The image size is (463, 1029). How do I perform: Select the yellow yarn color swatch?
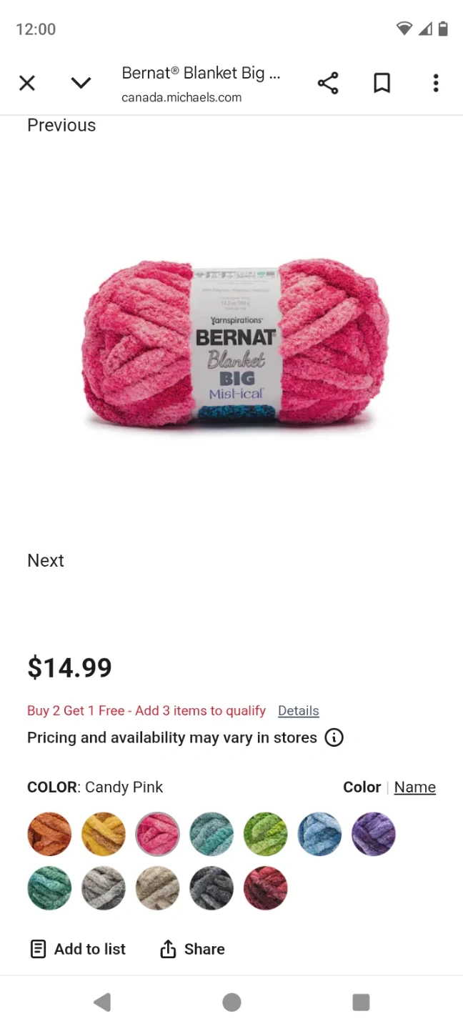(104, 834)
